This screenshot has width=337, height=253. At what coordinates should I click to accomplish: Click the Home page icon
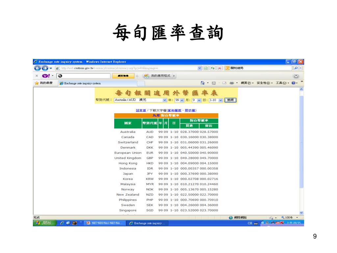(x=202, y=83)
